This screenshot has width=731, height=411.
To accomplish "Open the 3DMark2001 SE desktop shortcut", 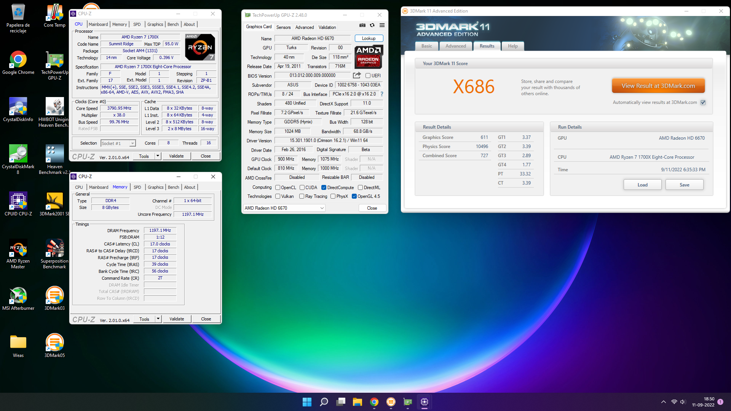I will (x=54, y=205).
